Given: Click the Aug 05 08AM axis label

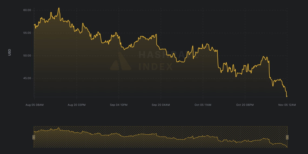Looking at the screenshot, I should [x=34, y=105].
